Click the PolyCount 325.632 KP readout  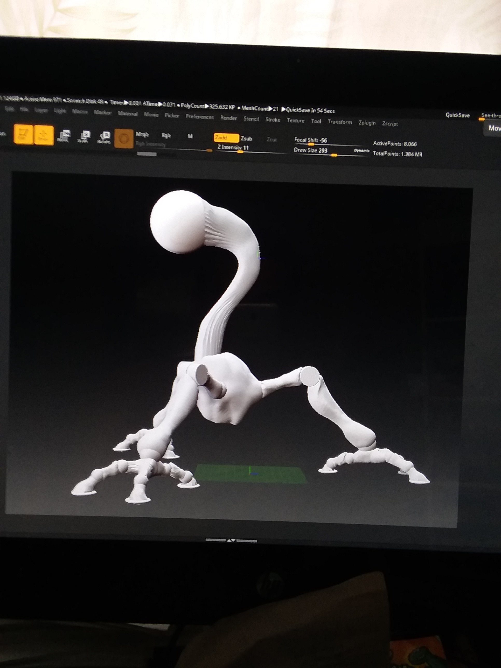click(x=208, y=106)
